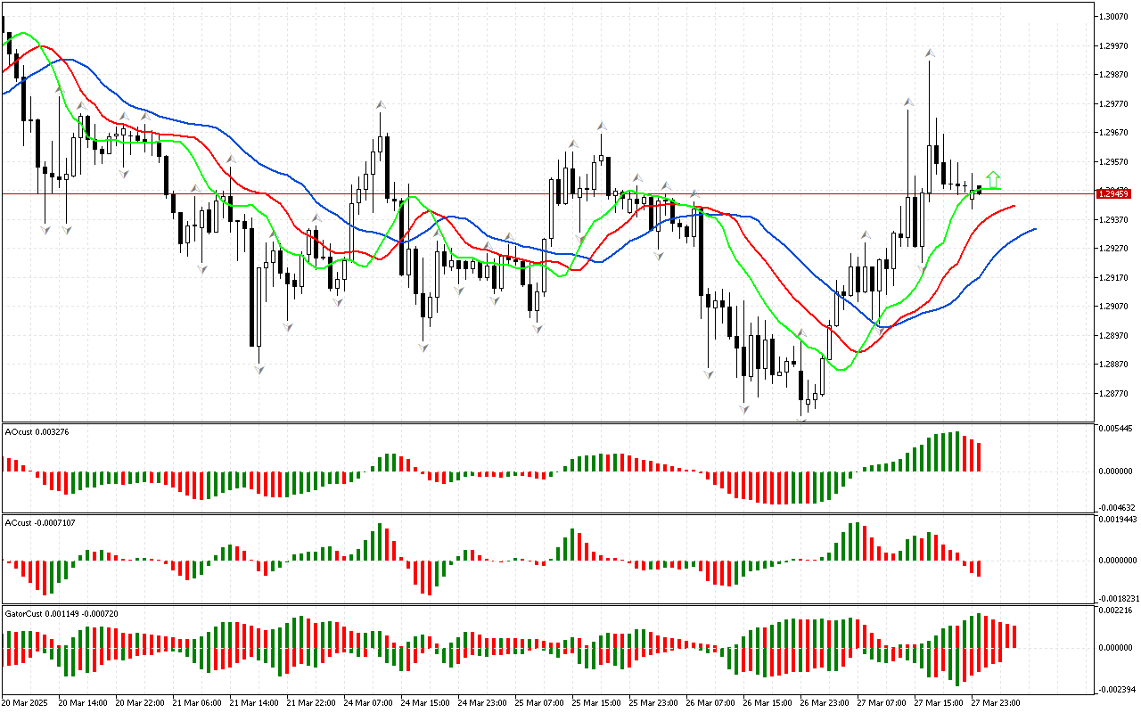Click the 1.29170 price scale value
The width and height of the screenshot is (1141, 713).
click(x=1114, y=278)
